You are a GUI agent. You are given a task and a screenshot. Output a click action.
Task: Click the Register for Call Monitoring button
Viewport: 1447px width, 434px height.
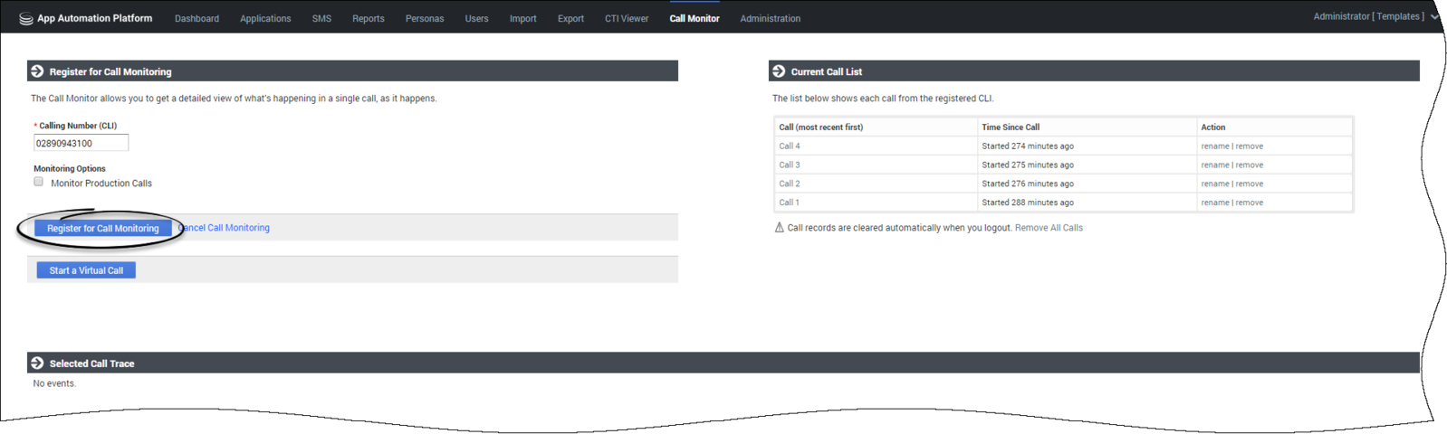coord(102,228)
